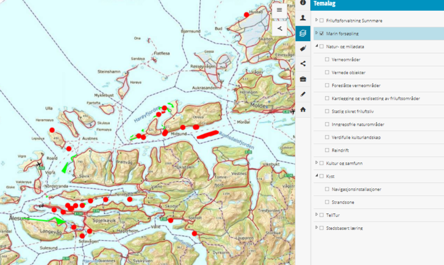The image size is (444, 265).
Task: Open the briefcase tools panel
Action: point(303,79)
